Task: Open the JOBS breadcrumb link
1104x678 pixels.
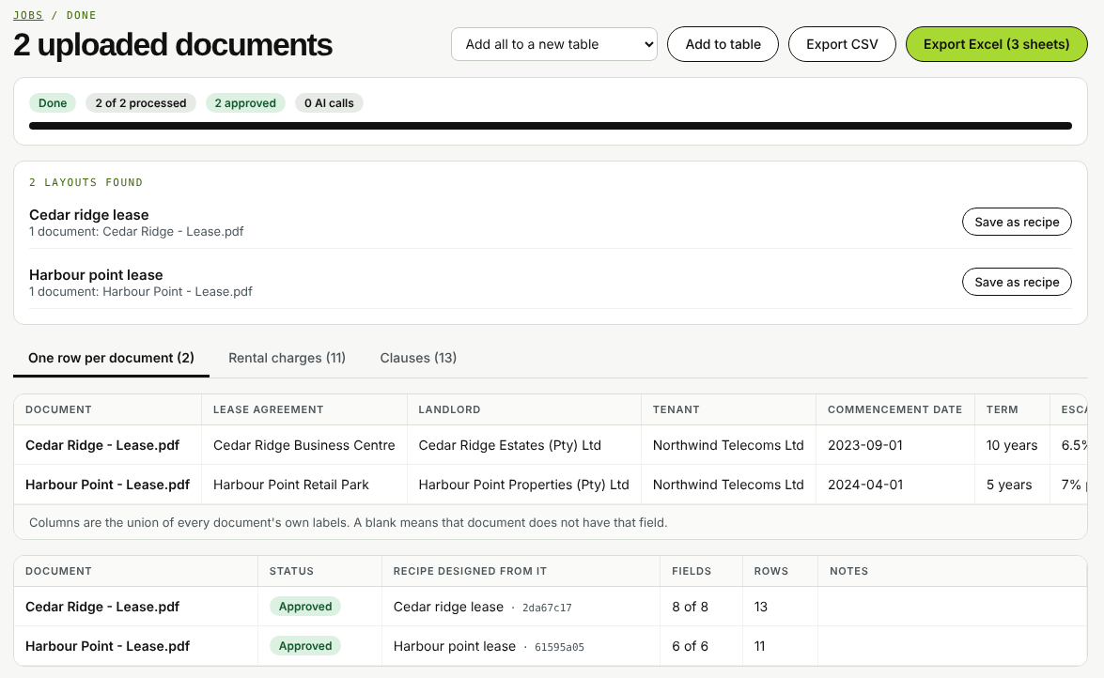Action: pyautogui.click(x=28, y=15)
